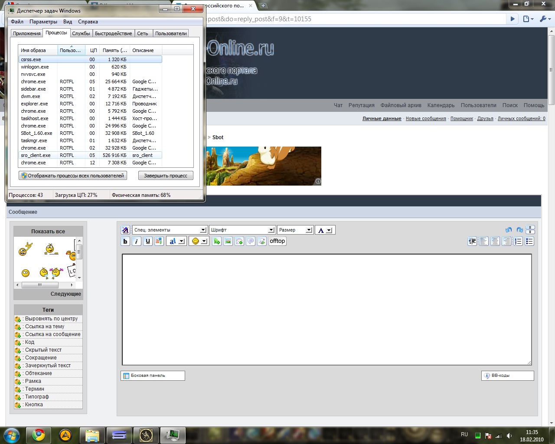Open the Файл menu in Task Manager
Image resolution: width=555 pixels, height=444 pixels.
coord(17,22)
